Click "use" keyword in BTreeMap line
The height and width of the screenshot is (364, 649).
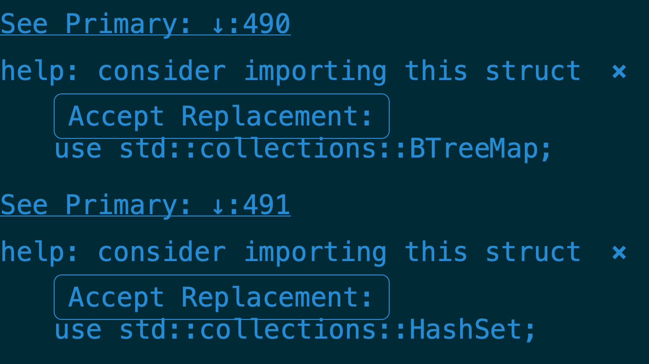click(x=78, y=150)
